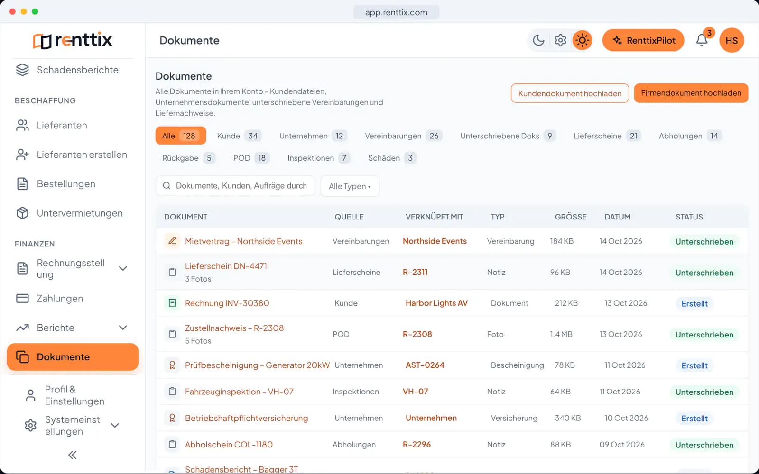Filter by Schäden tab

point(392,158)
